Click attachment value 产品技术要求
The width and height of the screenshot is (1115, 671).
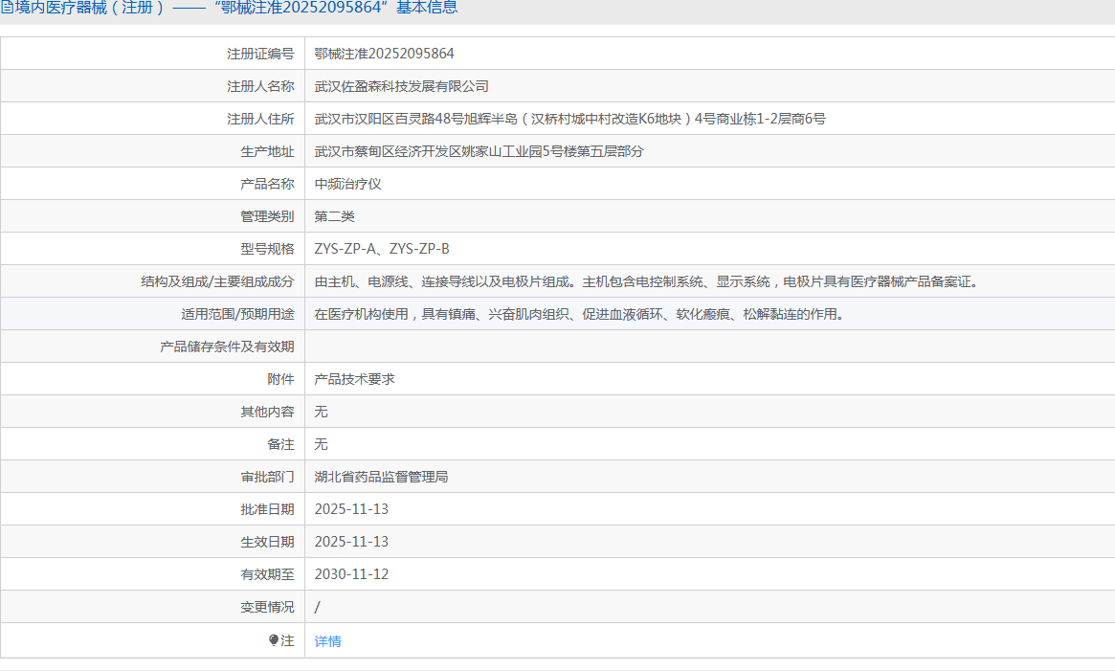click(355, 379)
